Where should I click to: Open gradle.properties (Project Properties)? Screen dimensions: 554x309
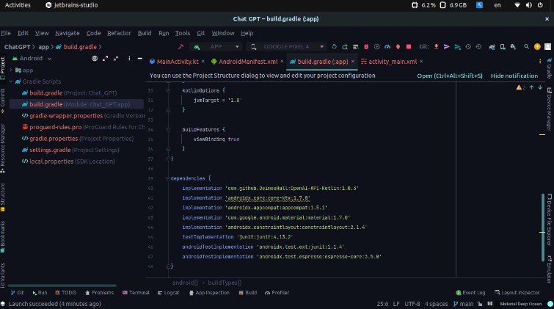pyautogui.click(x=78, y=139)
